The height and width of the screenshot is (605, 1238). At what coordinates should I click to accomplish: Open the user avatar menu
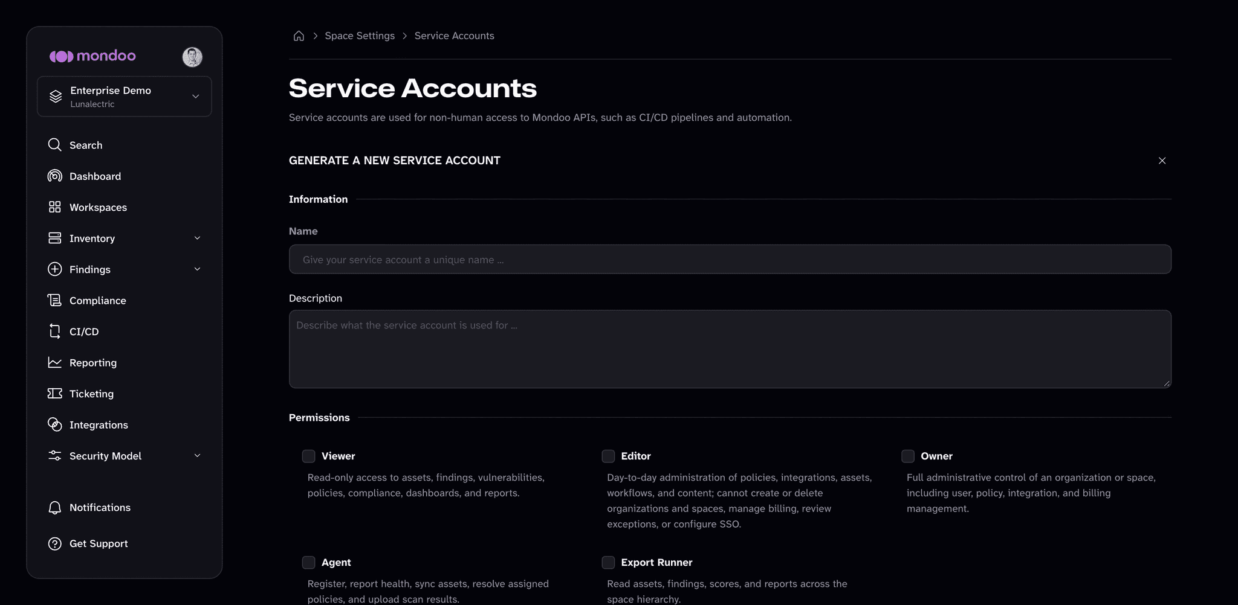[192, 57]
